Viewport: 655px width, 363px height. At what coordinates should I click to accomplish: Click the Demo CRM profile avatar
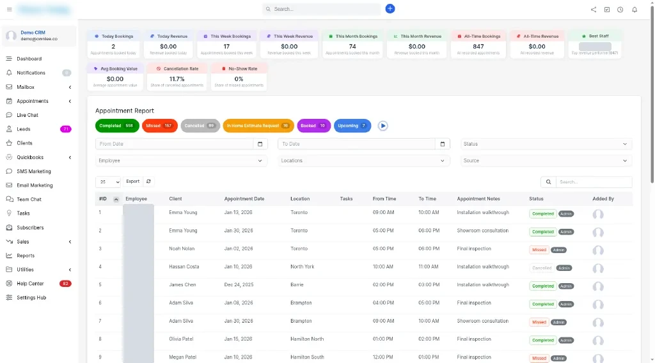(x=12, y=36)
